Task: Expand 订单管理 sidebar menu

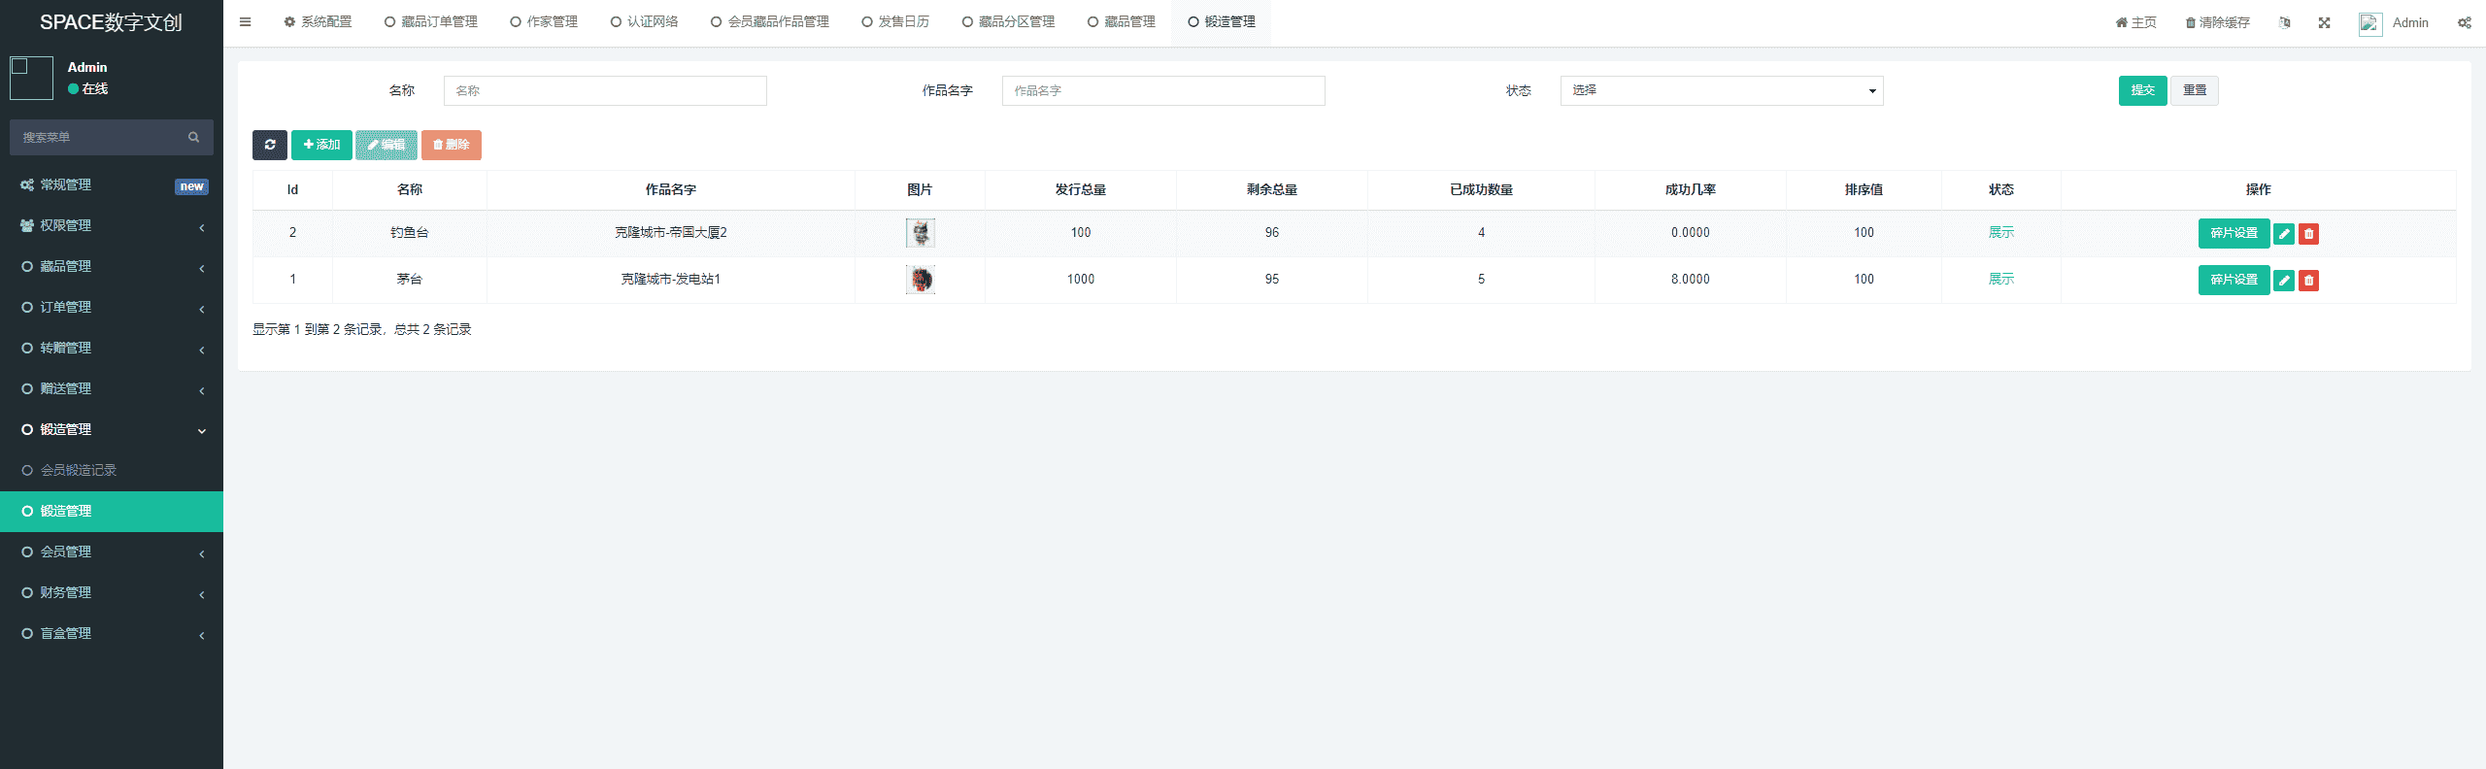Action: 112,307
